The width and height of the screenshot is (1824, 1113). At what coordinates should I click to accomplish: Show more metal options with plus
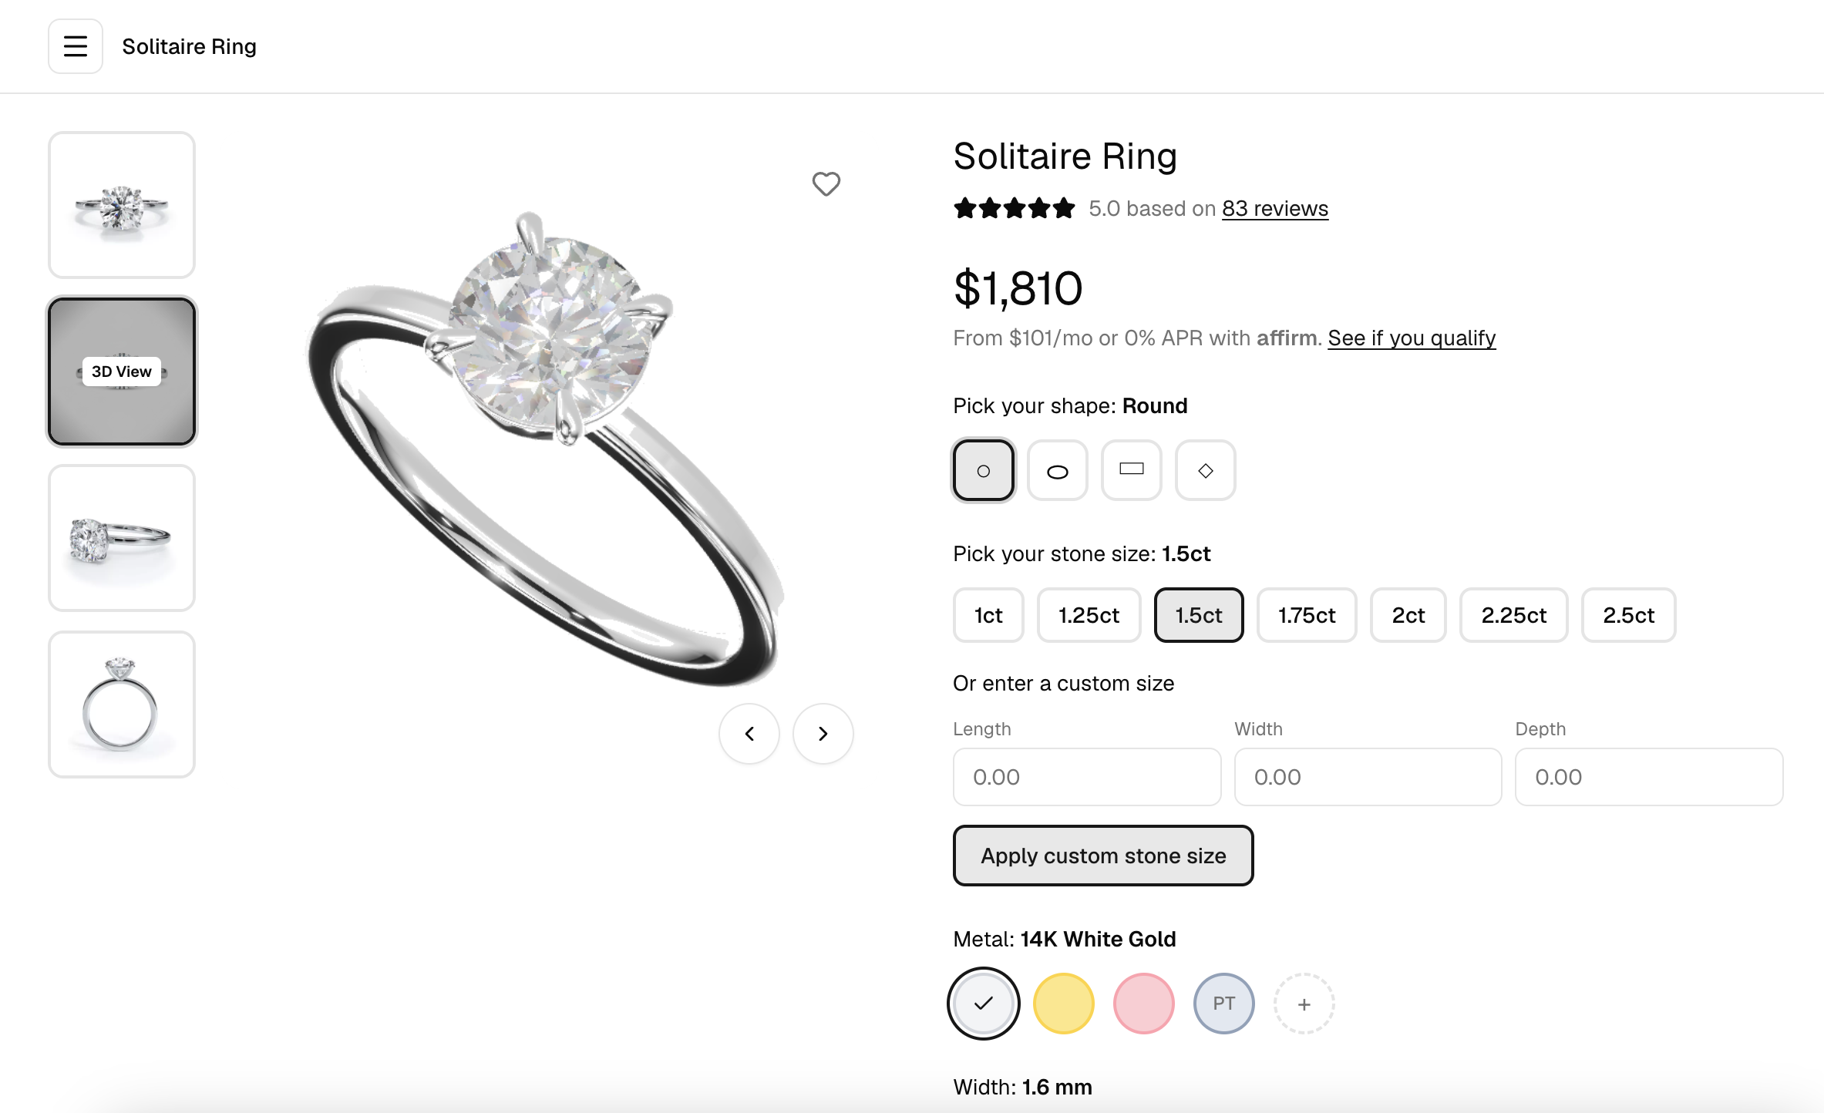point(1304,1004)
